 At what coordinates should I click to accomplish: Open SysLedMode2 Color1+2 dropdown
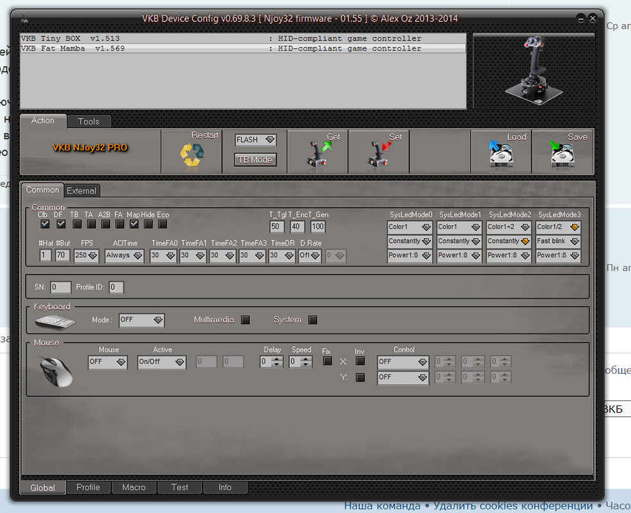click(x=509, y=227)
